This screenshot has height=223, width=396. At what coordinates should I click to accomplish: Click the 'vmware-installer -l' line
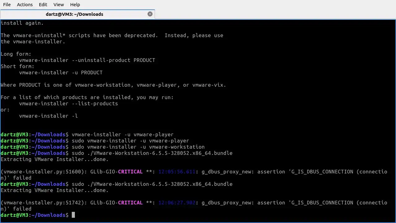48,116
